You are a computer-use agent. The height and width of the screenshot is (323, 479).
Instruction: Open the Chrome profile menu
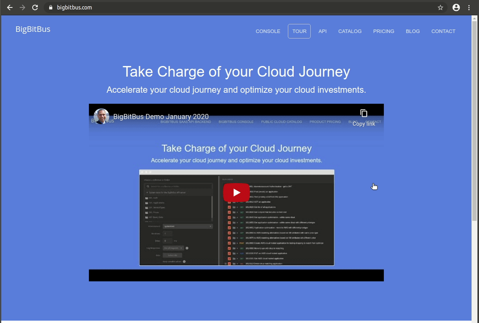tap(456, 7)
